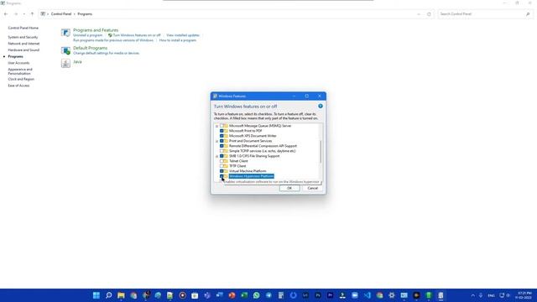Screen dimensions: 537x302
Task: Uncheck Microsoft XPS Document Writer checkbox
Action: pyautogui.click(x=222, y=136)
